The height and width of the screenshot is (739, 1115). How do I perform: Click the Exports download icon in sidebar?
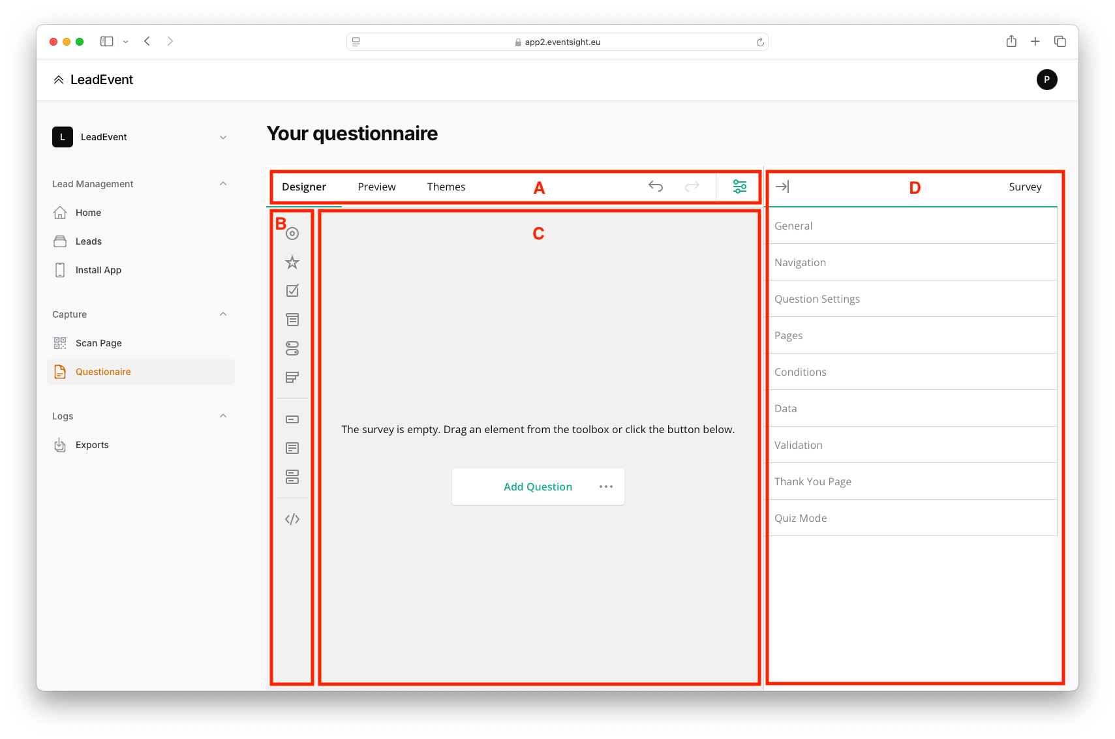click(x=60, y=445)
